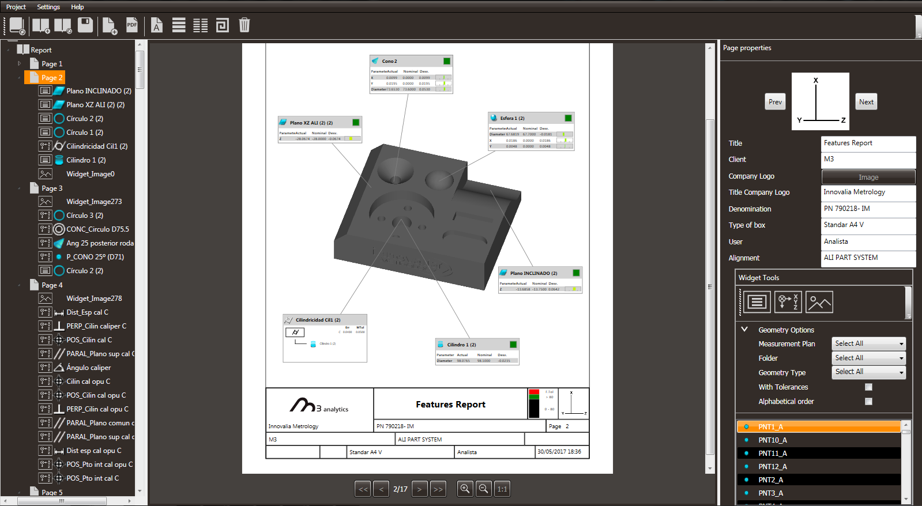Image resolution: width=922 pixels, height=506 pixels.
Task: Select Cilindro 1 (2) in report tree
Action: 86,160
